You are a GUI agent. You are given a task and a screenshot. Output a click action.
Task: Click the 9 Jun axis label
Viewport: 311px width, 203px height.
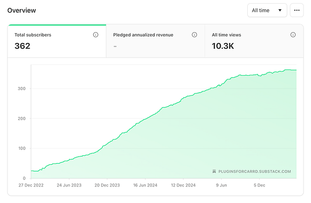tap(221, 185)
